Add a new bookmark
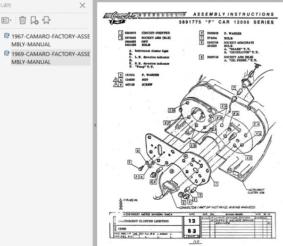 coord(34,20)
